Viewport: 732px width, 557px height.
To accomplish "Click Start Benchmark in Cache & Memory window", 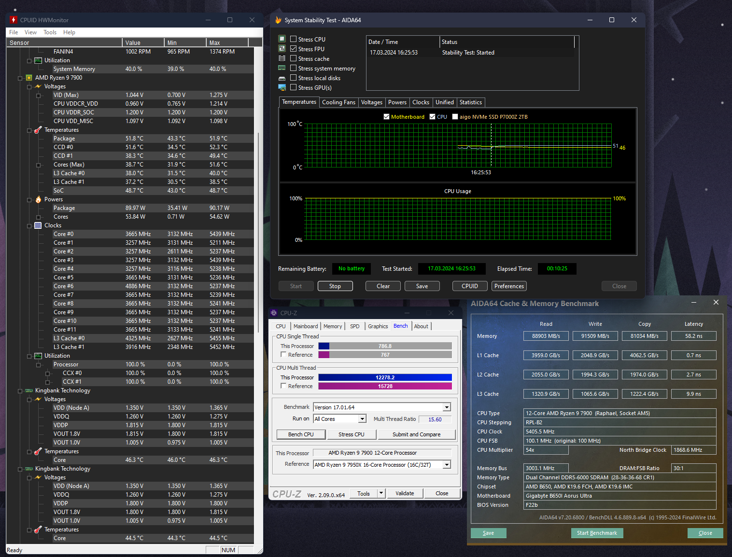I will click(597, 533).
